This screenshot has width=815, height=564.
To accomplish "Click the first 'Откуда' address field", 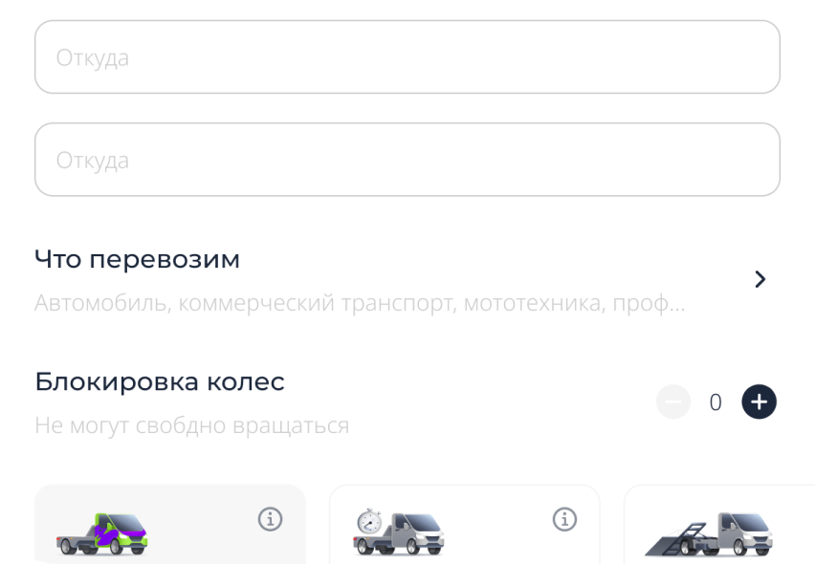I will [407, 57].
